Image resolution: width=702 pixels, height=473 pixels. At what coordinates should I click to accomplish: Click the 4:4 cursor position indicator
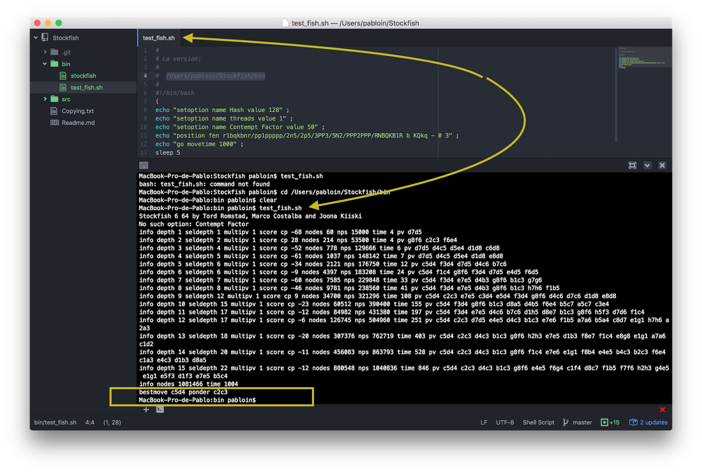(x=90, y=423)
